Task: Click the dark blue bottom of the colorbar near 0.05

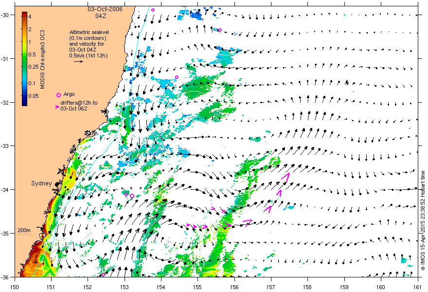Action: [24, 101]
